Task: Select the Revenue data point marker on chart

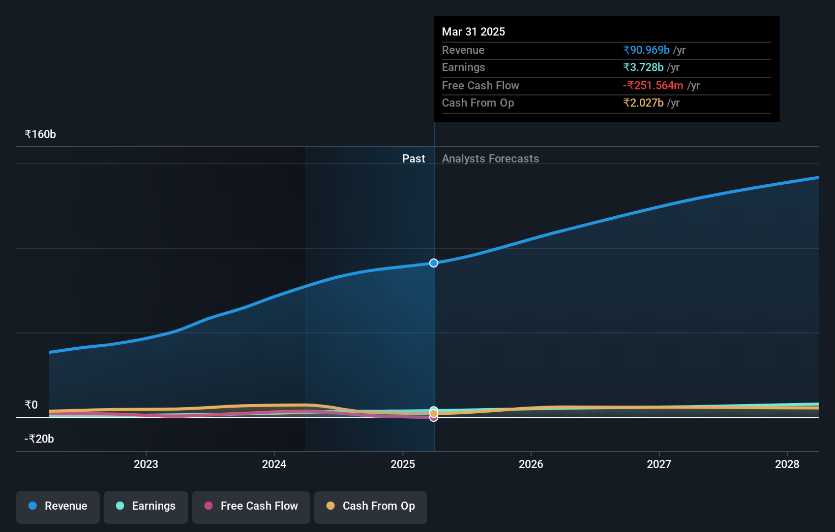Action: (434, 263)
